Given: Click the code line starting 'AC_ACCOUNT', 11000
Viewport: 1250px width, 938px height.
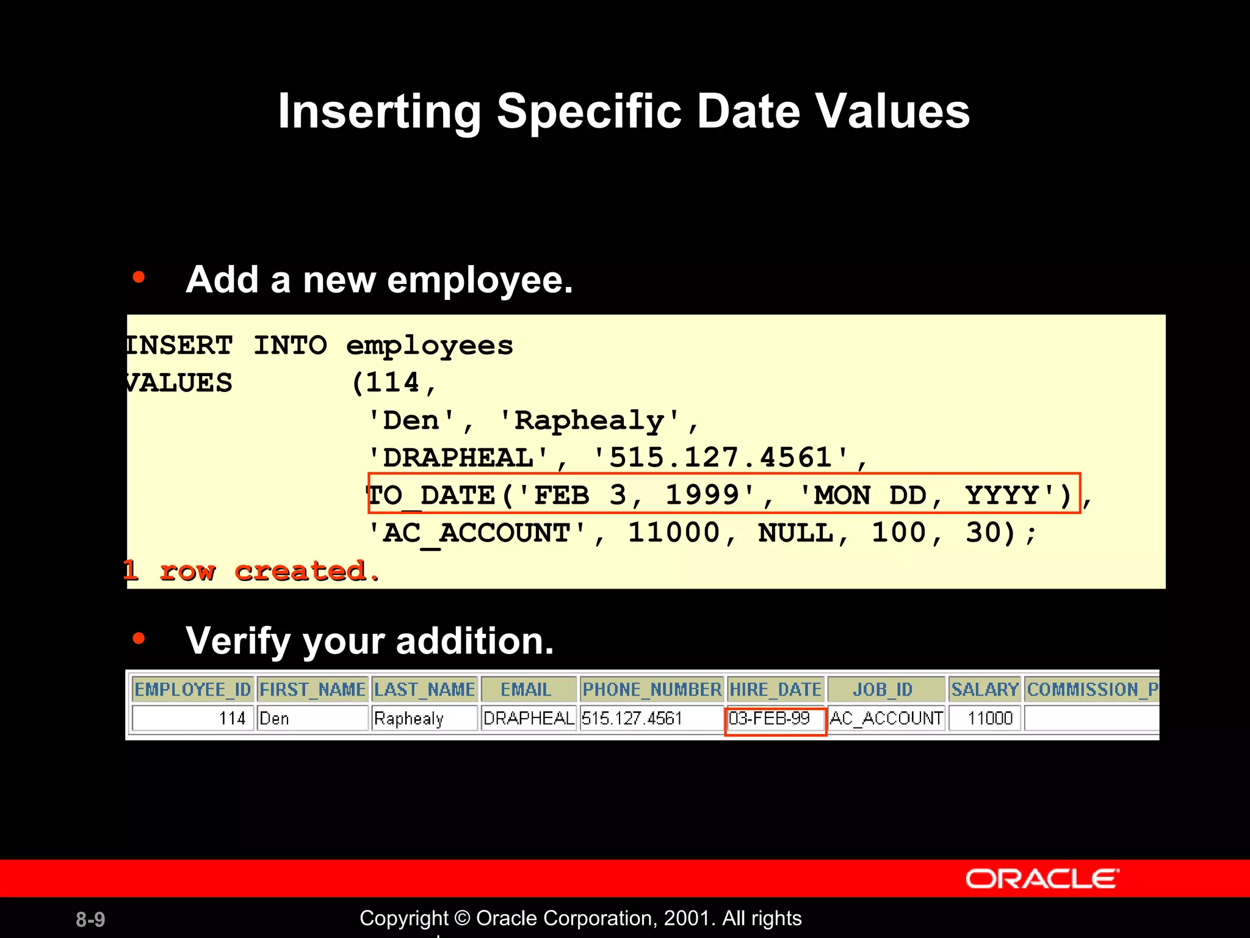Looking at the screenshot, I should pyautogui.click(x=702, y=533).
